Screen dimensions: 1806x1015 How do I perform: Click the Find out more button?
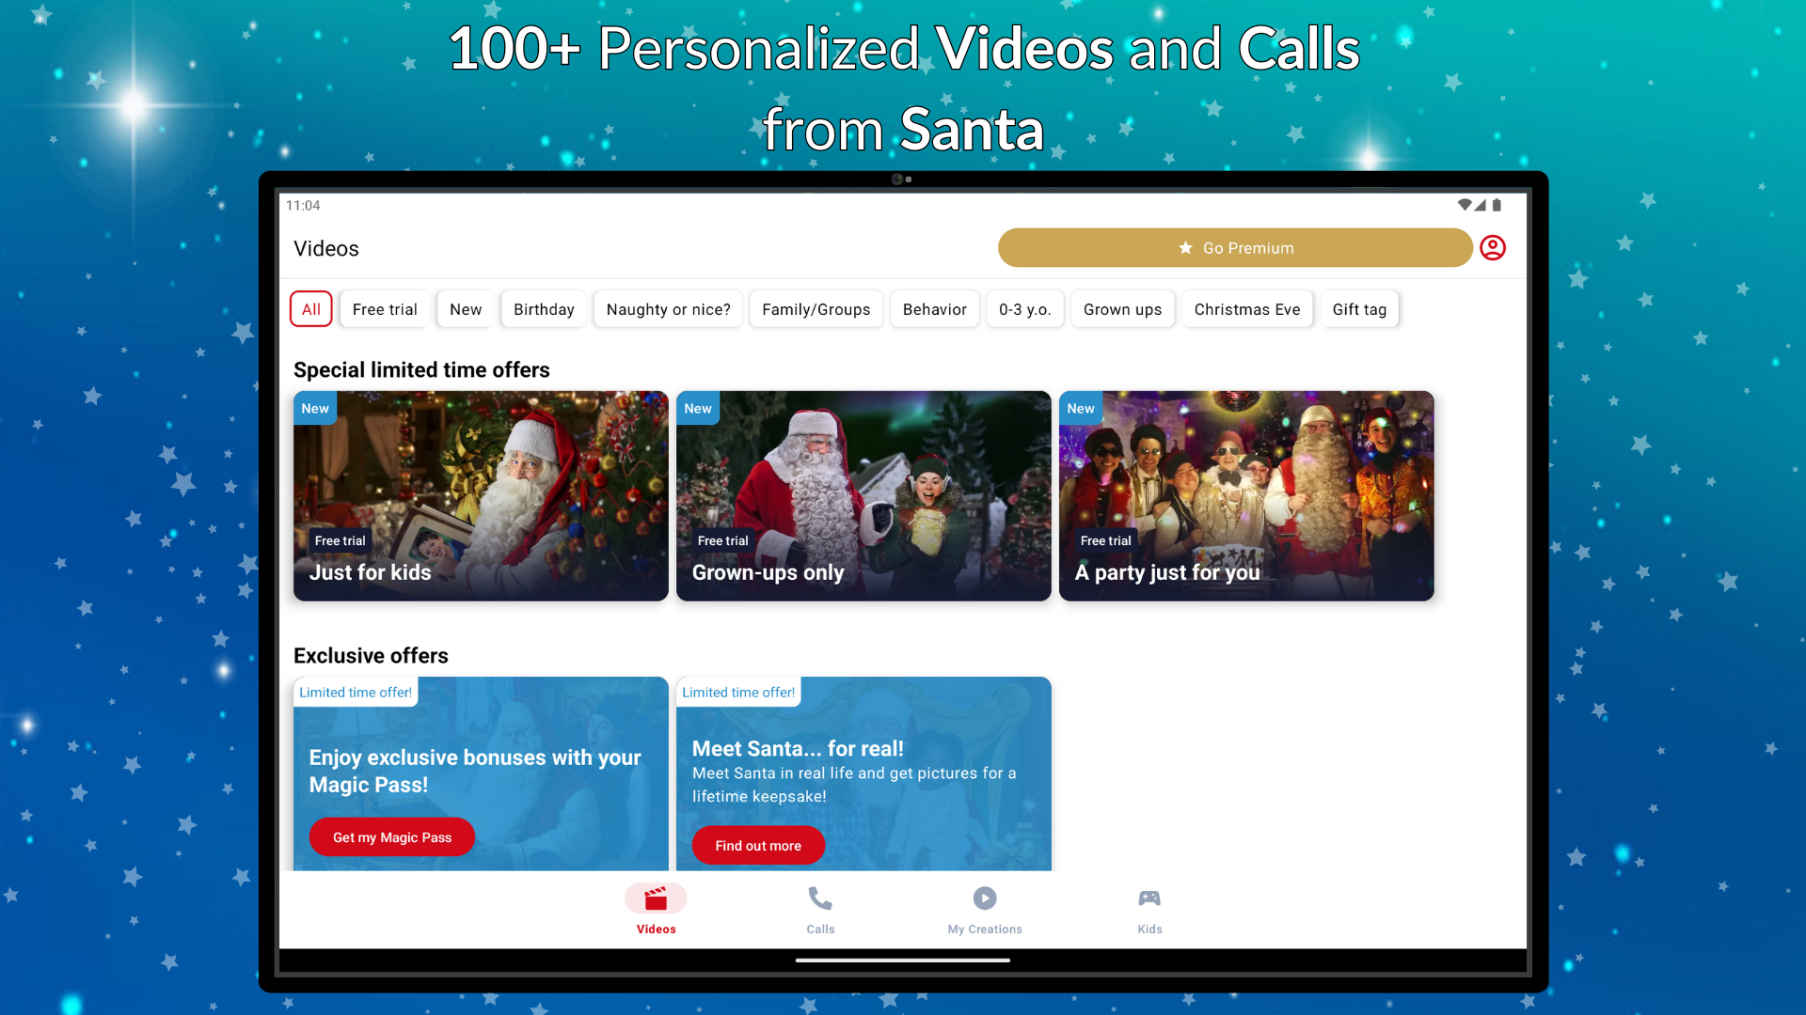pos(758,846)
